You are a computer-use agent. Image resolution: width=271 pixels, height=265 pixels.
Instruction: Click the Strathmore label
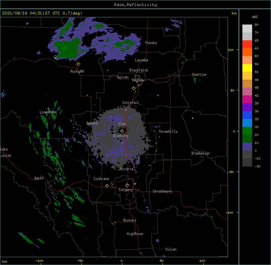(x=162, y=191)
